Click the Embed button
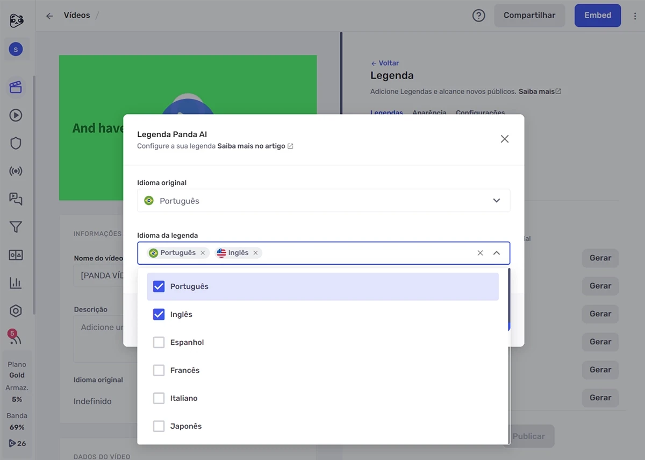The image size is (645, 460). pos(598,16)
